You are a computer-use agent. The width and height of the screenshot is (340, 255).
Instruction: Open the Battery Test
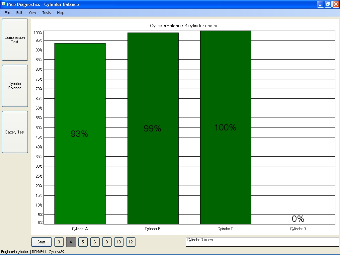pos(15,132)
